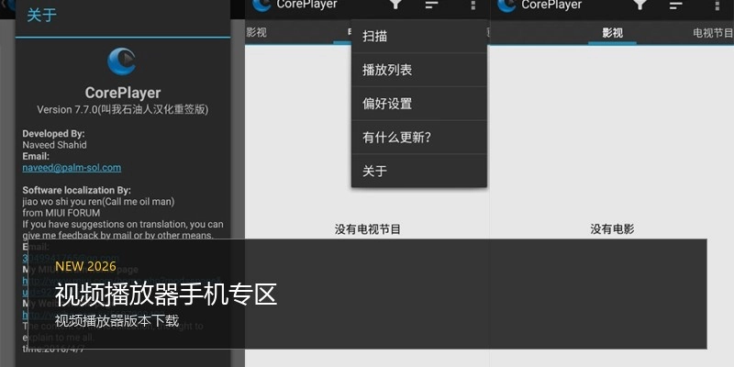Click the CorePlayer title in the right screen
The height and width of the screenshot is (367, 734).
coord(551,5)
